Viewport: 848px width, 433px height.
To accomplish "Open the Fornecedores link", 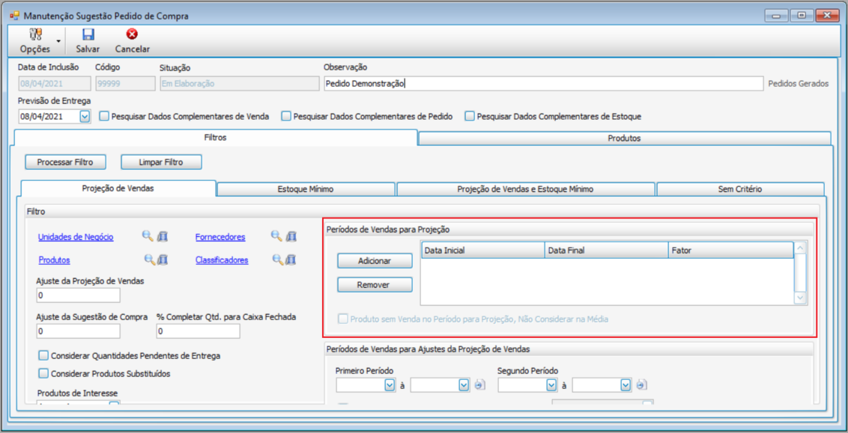I will [x=221, y=236].
